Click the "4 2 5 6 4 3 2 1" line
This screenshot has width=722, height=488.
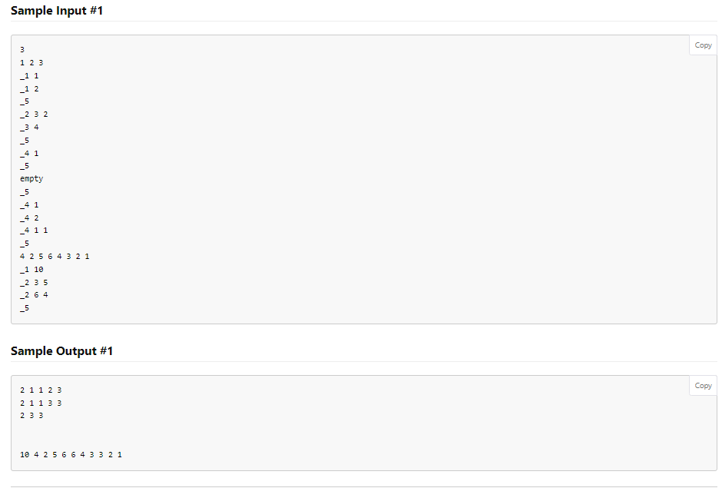click(x=54, y=256)
